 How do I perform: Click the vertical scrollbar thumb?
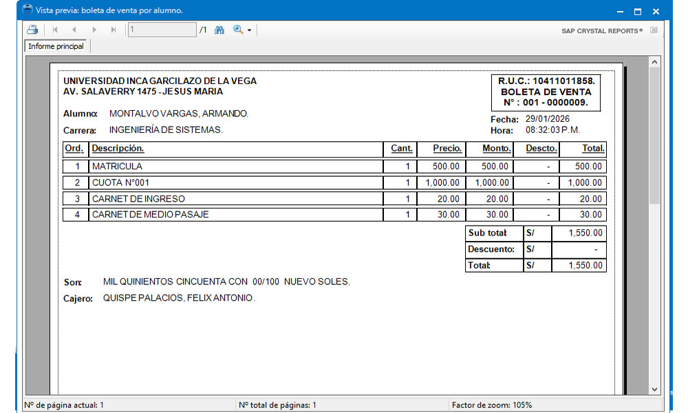pyautogui.click(x=655, y=136)
